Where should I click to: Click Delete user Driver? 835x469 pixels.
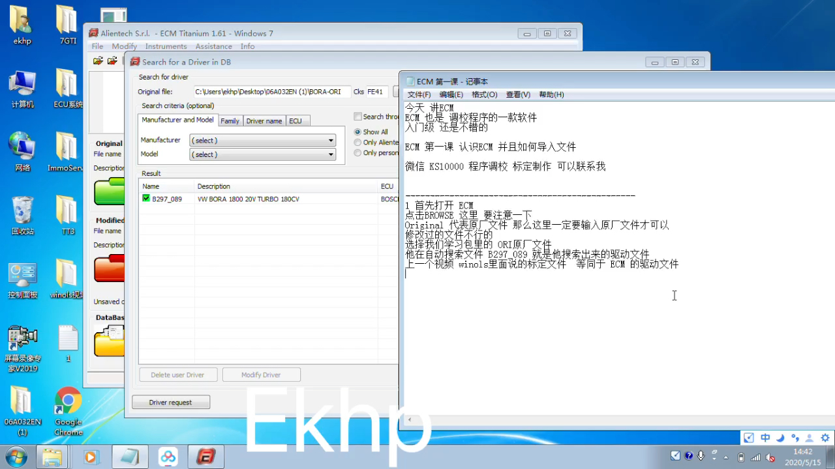(x=177, y=375)
